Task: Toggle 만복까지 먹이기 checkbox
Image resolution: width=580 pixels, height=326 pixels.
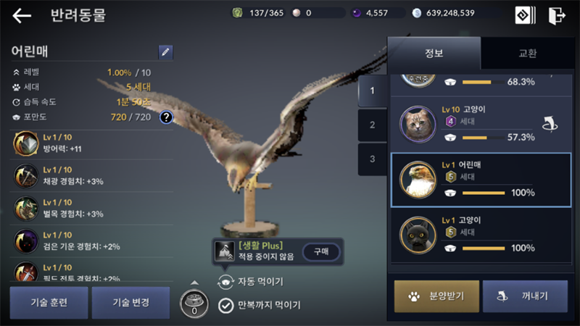Action: 225,306
